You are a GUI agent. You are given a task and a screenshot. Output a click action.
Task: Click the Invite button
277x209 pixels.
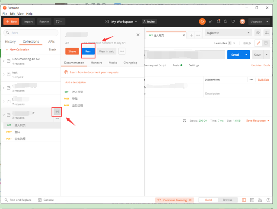[149, 22]
